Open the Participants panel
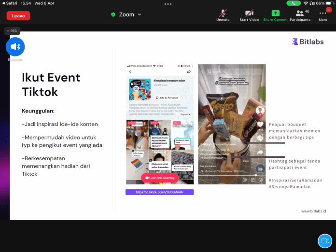The image size is (336, 252). (x=300, y=15)
